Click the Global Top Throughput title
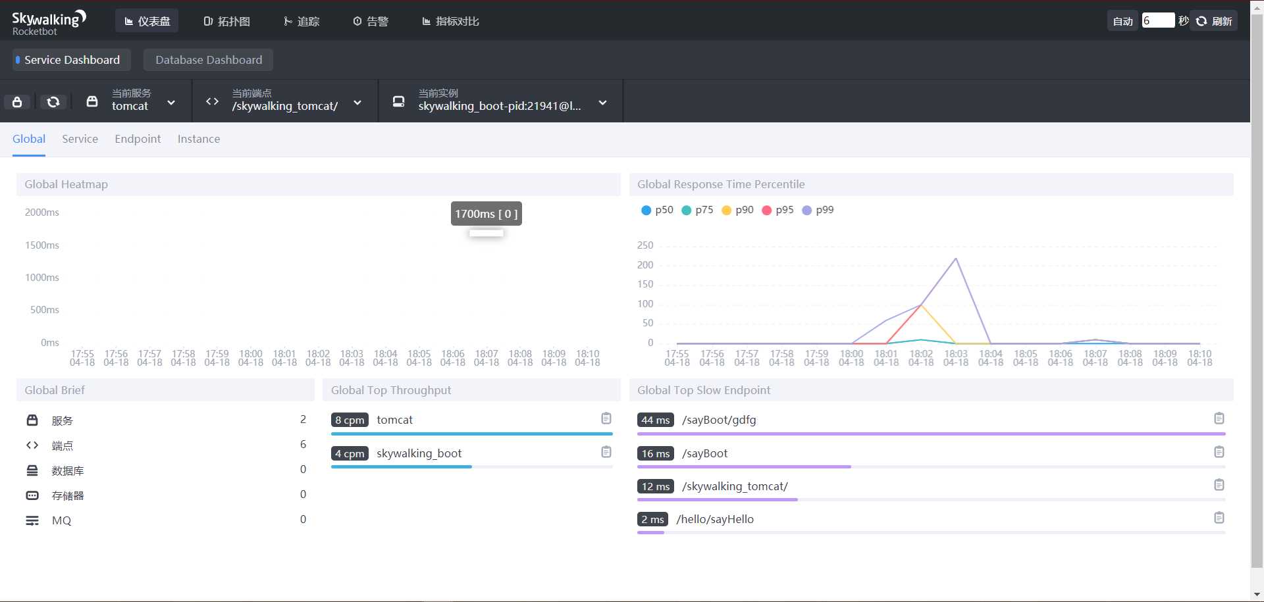Screen dimensions: 1264x602 391,390
